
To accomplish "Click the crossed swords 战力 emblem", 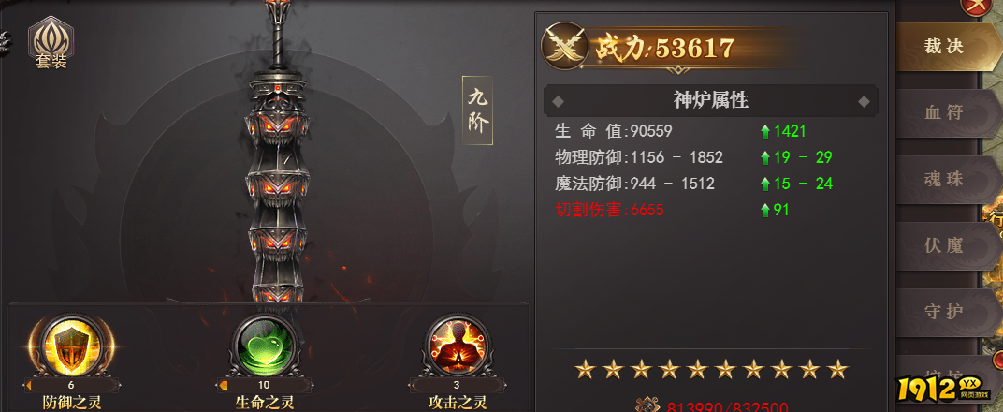I will [565, 46].
